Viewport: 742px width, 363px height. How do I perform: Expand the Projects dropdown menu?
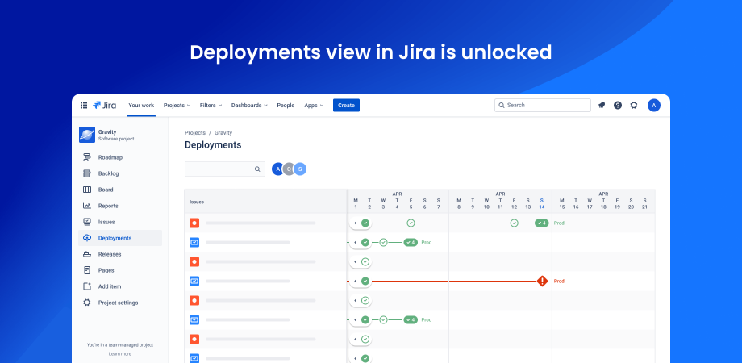[177, 105]
